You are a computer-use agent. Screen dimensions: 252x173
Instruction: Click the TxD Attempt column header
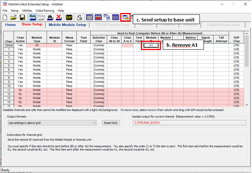click(x=221, y=39)
